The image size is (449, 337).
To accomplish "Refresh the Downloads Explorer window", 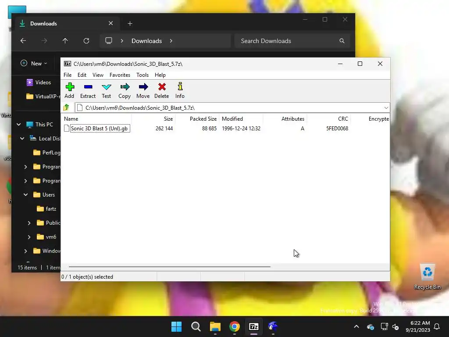I will 86,41.
